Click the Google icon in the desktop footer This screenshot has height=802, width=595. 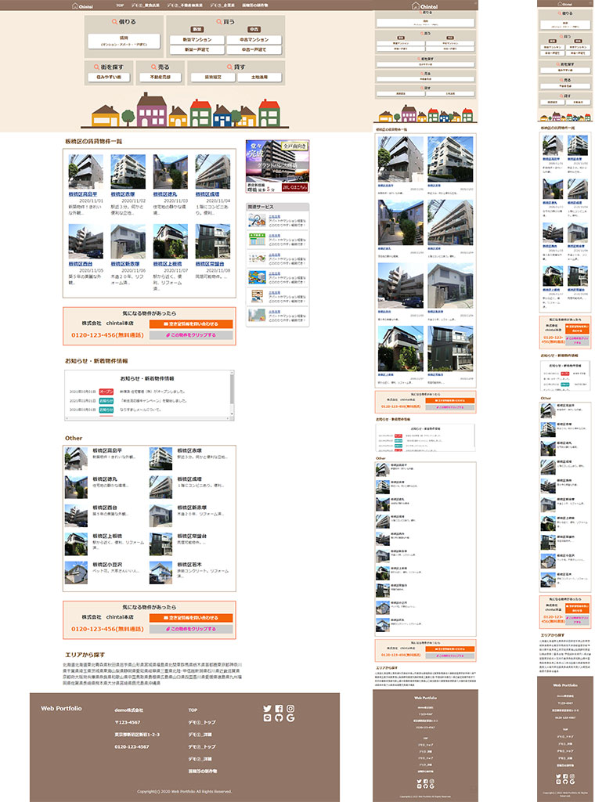[290, 718]
